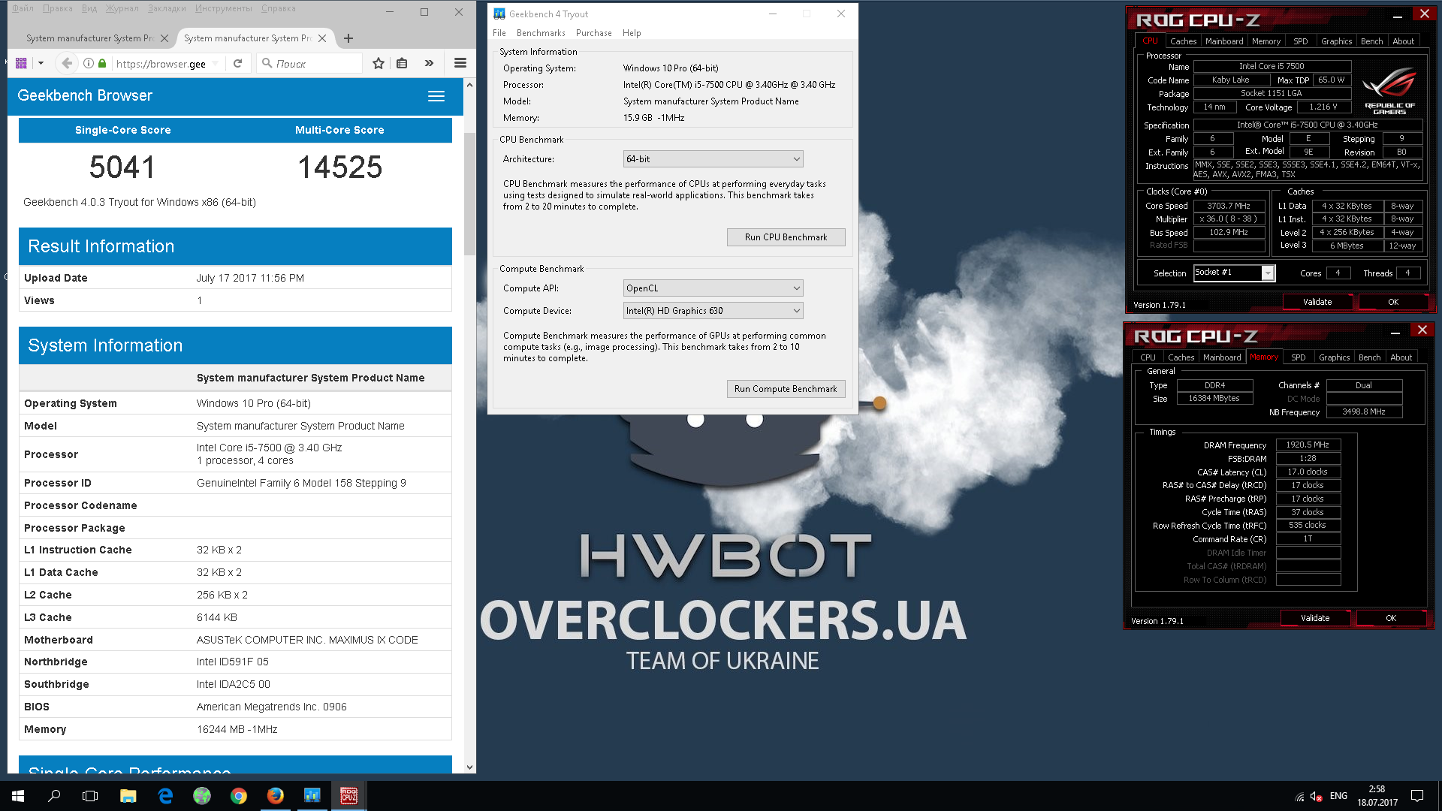This screenshot has width=1442, height=811.
Task: Switch to Firefox on the taskbar
Action: 276,796
